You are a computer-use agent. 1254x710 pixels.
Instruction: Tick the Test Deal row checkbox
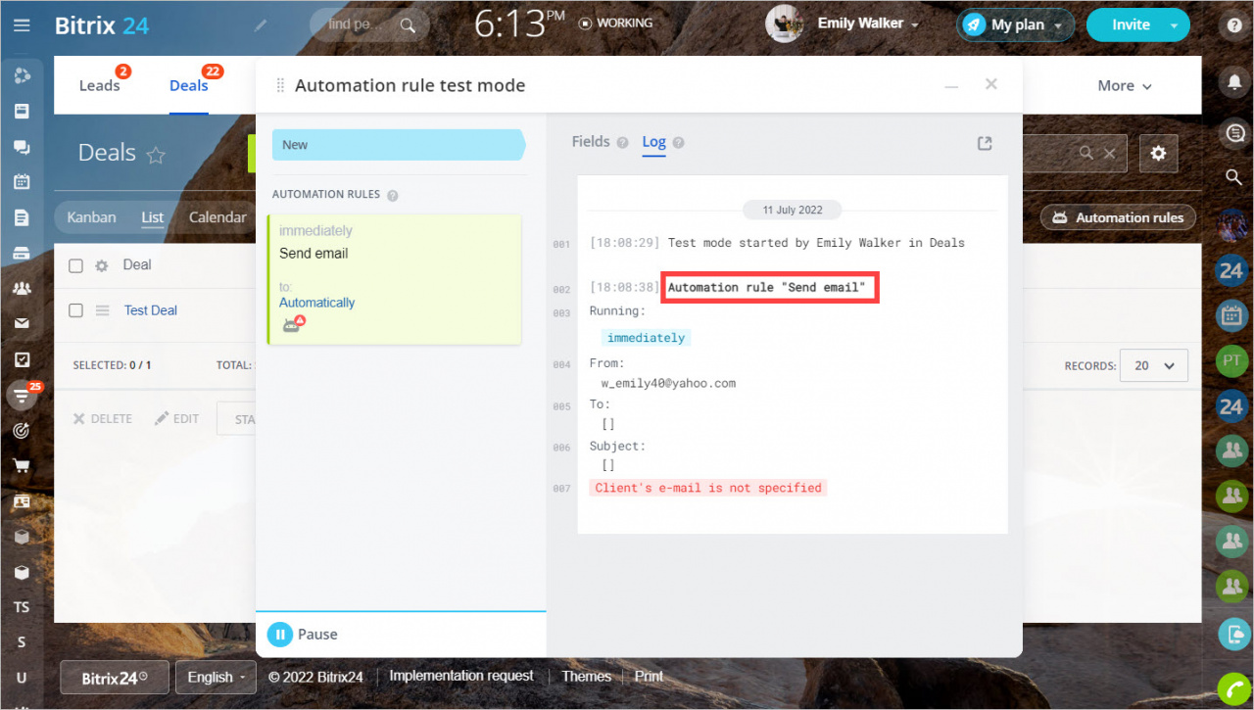tap(75, 310)
